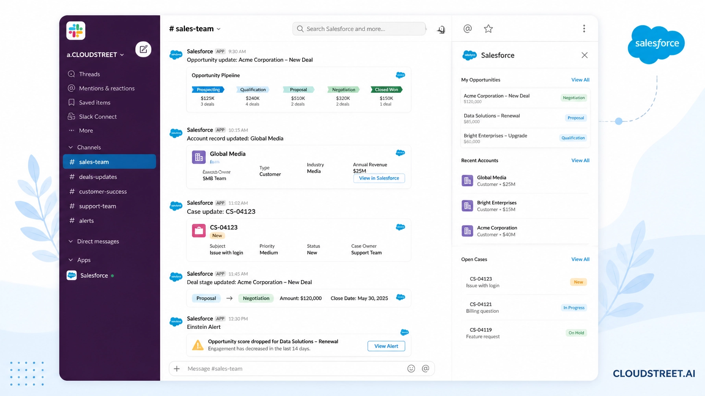Select the sales-team channel
The image size is (705, 396).
tap(109, 161)
